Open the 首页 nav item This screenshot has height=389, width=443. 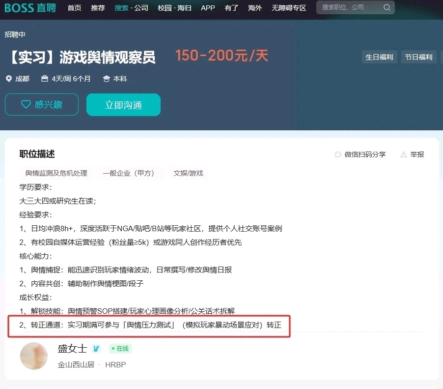75,8
